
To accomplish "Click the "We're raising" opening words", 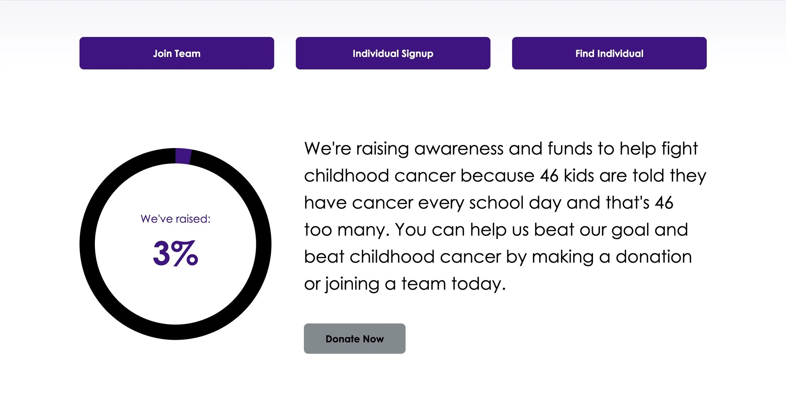I will 357,148.
